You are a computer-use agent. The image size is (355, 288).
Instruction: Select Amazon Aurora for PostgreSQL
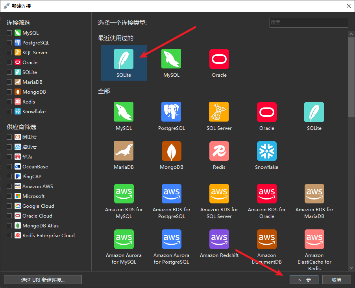coord(171,239)
